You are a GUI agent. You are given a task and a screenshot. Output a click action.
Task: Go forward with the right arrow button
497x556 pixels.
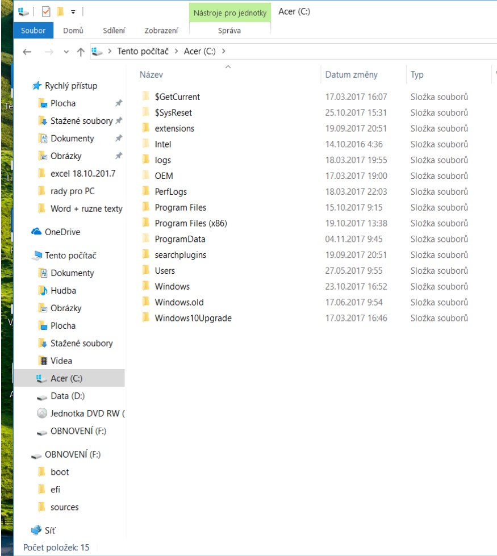coord(49,52)
